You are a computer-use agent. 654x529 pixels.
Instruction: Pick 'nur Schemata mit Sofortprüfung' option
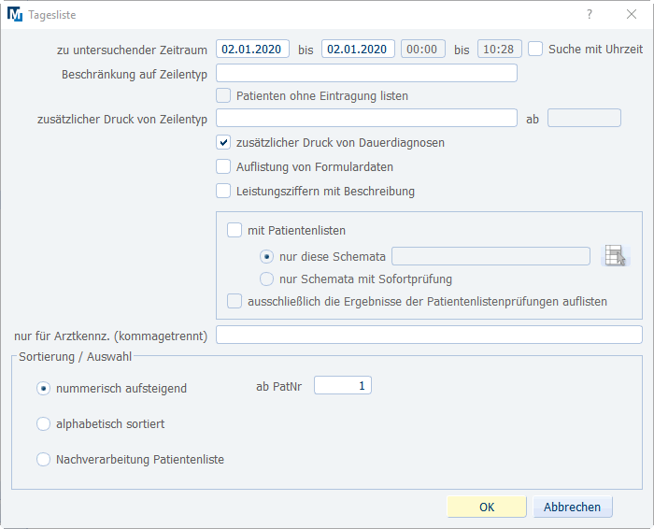coord(267,279)
